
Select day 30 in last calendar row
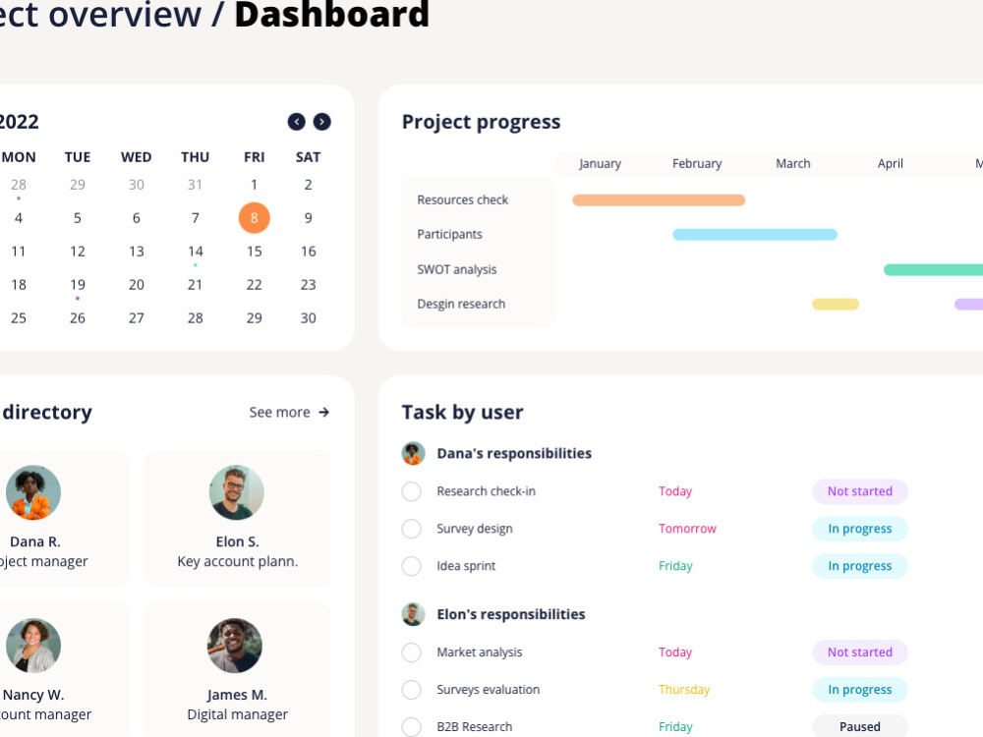(308, 317)
